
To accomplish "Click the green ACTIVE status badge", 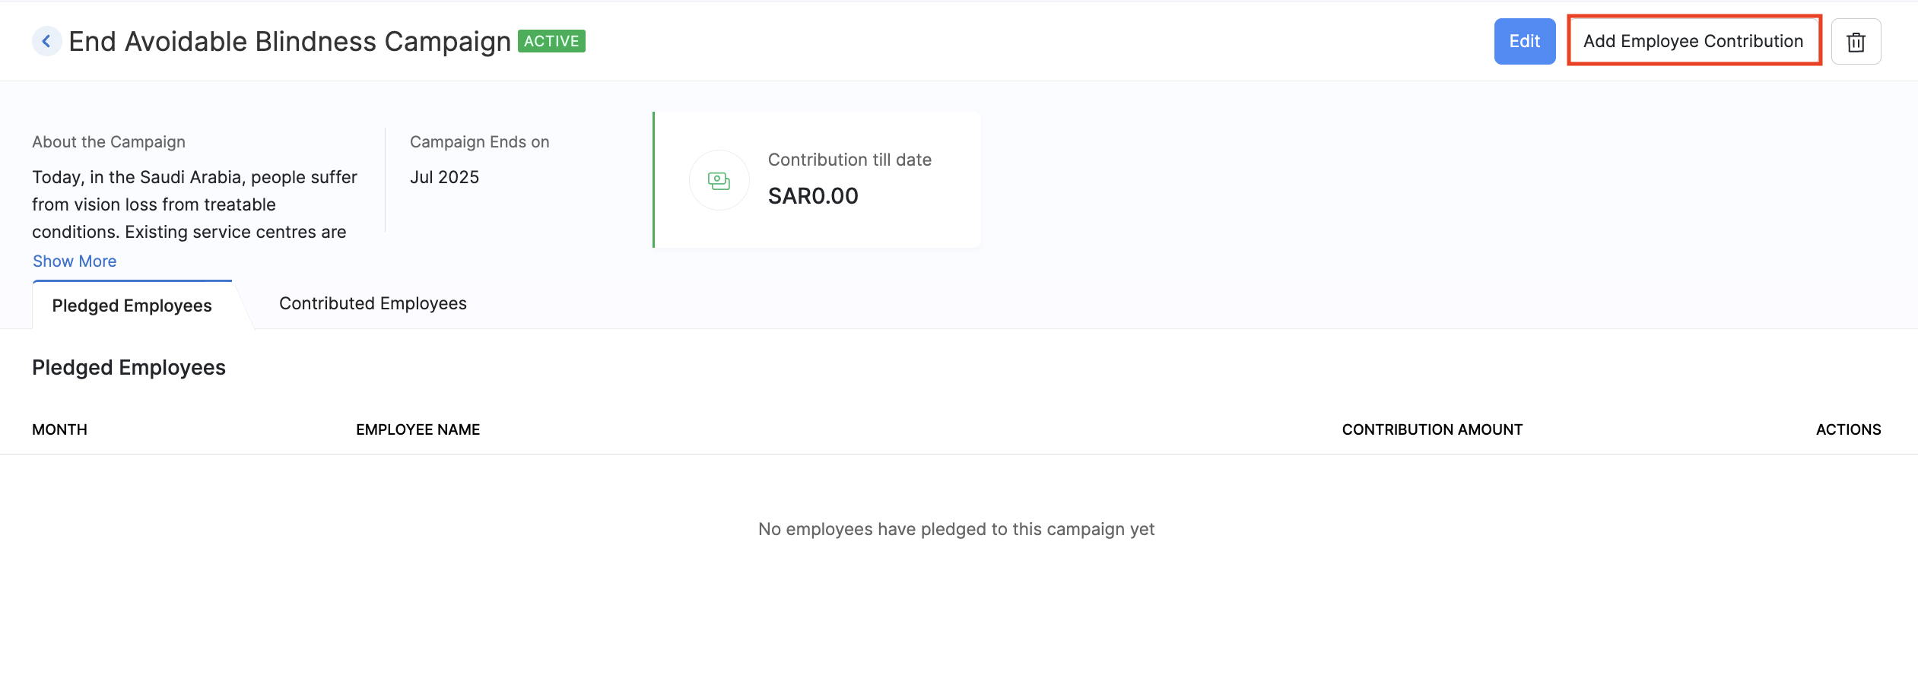I will [551, 41].
